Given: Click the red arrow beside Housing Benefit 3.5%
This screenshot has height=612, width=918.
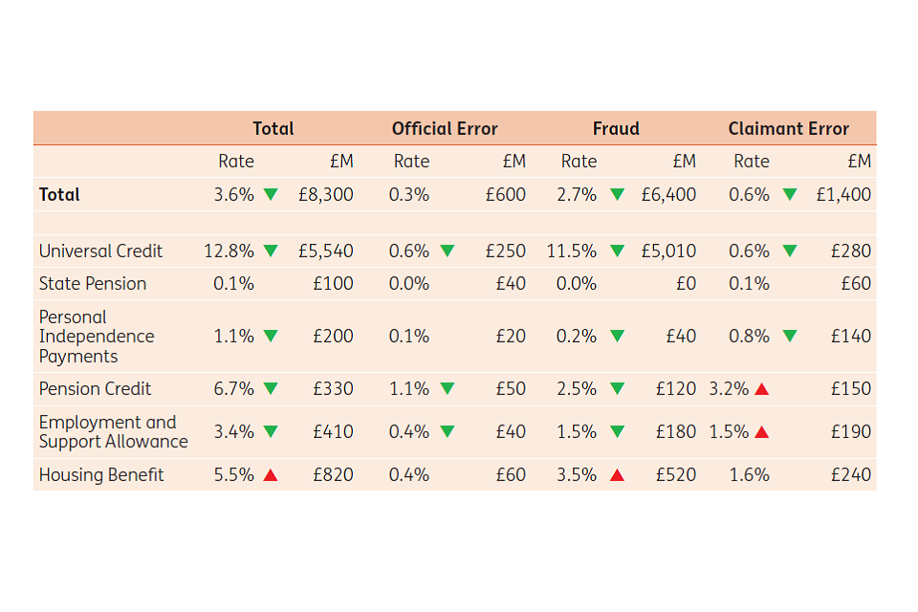Looking at the screenshot, I should pos(617,474).
